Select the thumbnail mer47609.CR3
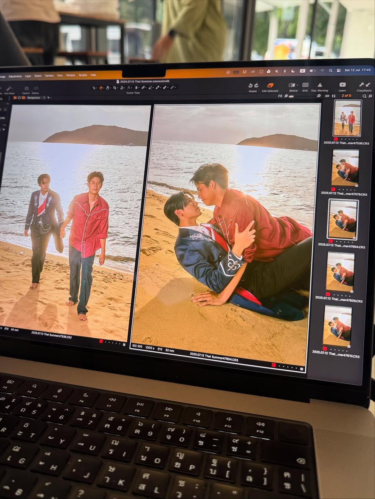The height and width of the screenshot is (499, 375). (x=340, y=272)
